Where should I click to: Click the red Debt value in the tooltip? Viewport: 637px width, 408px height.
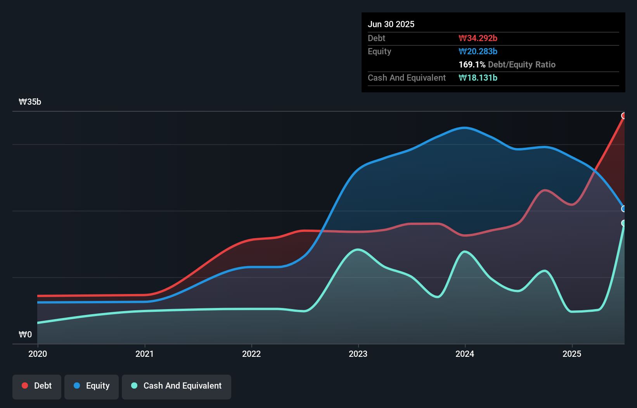(478, 38)
